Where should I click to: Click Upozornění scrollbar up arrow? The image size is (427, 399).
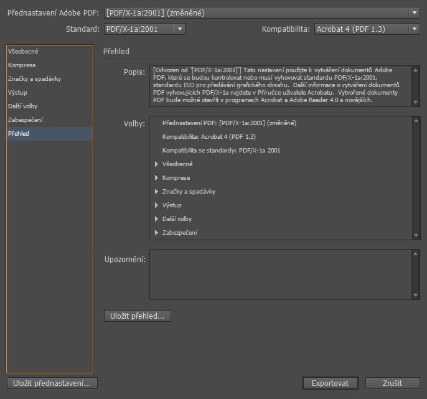416,254
